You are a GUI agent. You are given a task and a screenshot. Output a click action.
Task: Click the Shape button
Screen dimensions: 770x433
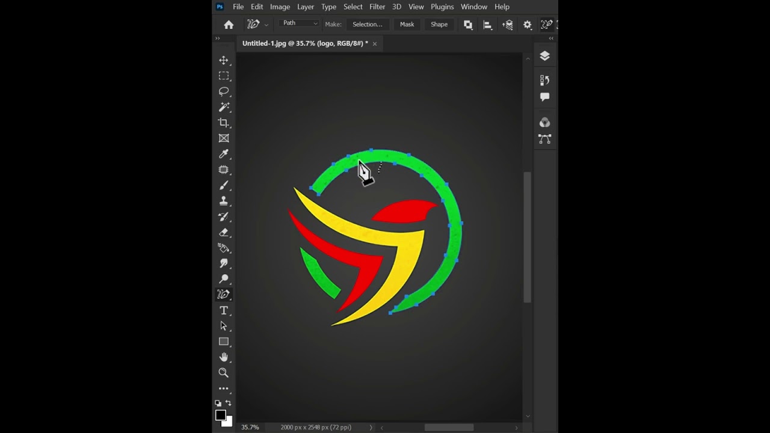click(x=439, y=25)
